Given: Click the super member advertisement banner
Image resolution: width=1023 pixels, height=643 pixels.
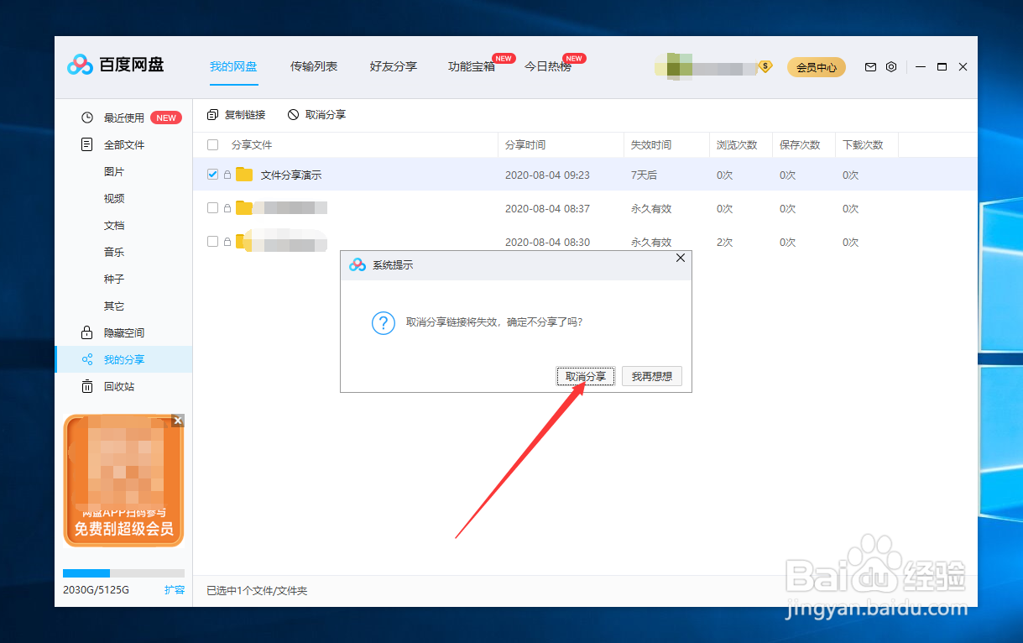Looking at the screenshot, I should [123, 480].
